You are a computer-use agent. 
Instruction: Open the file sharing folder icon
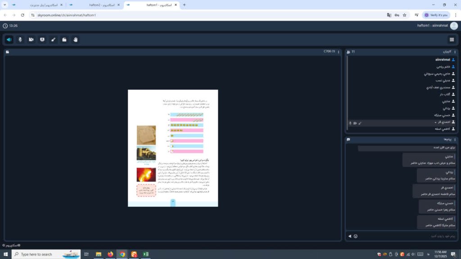[x=64, y=40]
